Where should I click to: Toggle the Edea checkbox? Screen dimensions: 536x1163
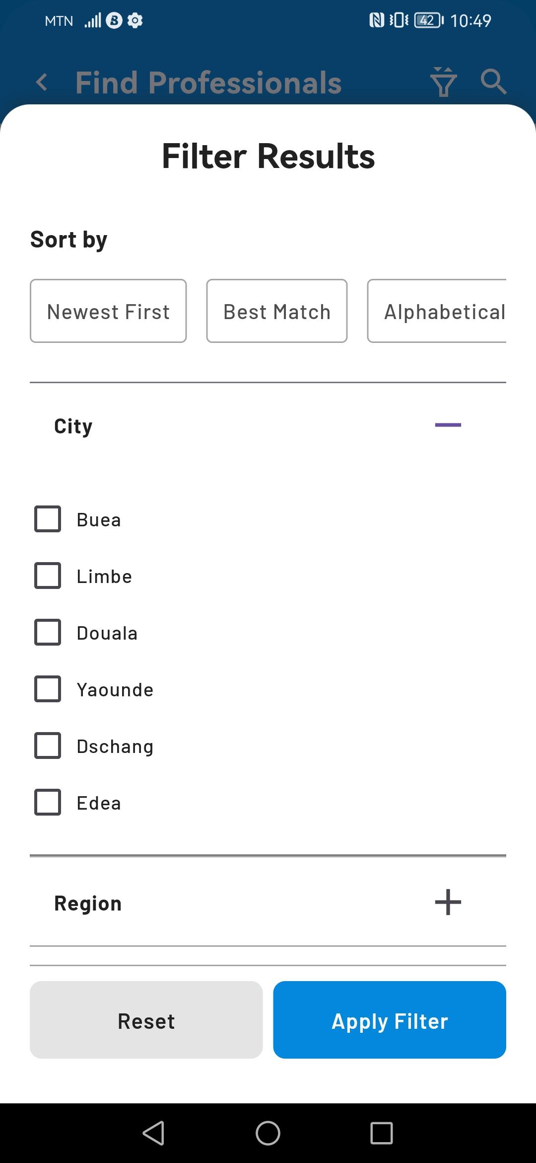(x=48, y=802)
